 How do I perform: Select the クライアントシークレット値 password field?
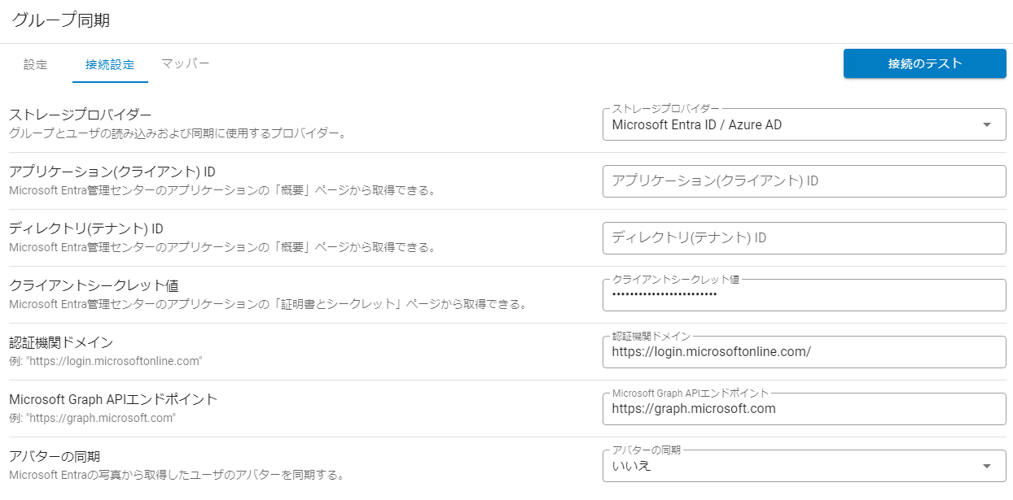pyautogui.click(x=804, y=295)
